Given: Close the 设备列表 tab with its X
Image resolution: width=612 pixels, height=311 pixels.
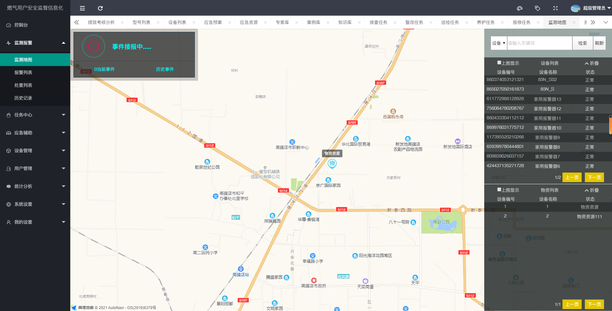Looking at the screenshot, I should tap(194, 22).
